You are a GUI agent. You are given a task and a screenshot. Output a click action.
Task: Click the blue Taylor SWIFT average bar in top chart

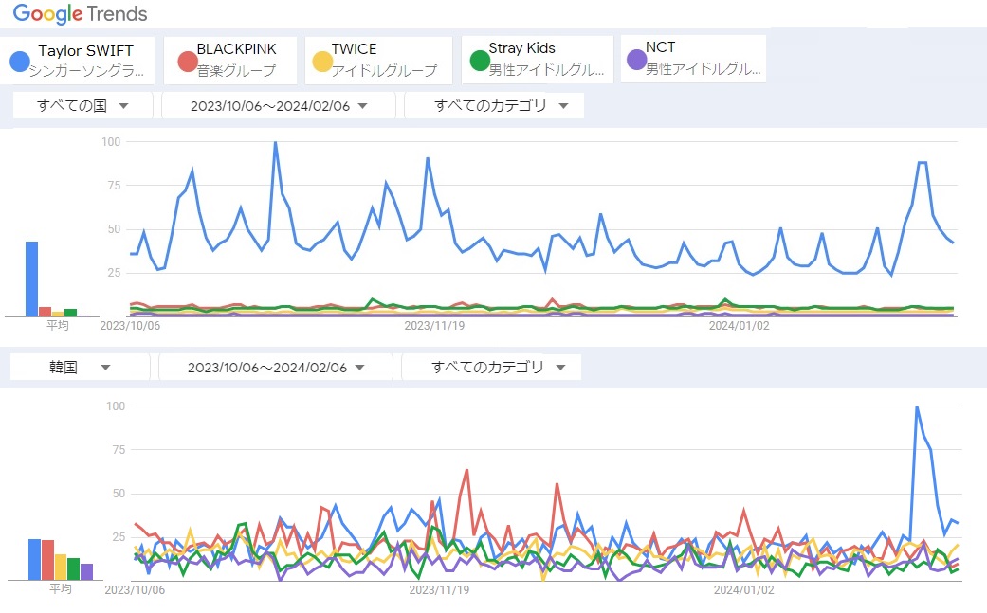coord(31,279)
